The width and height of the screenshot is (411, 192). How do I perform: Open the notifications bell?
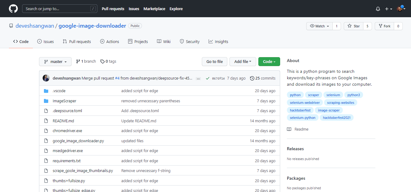coord(378,9)
